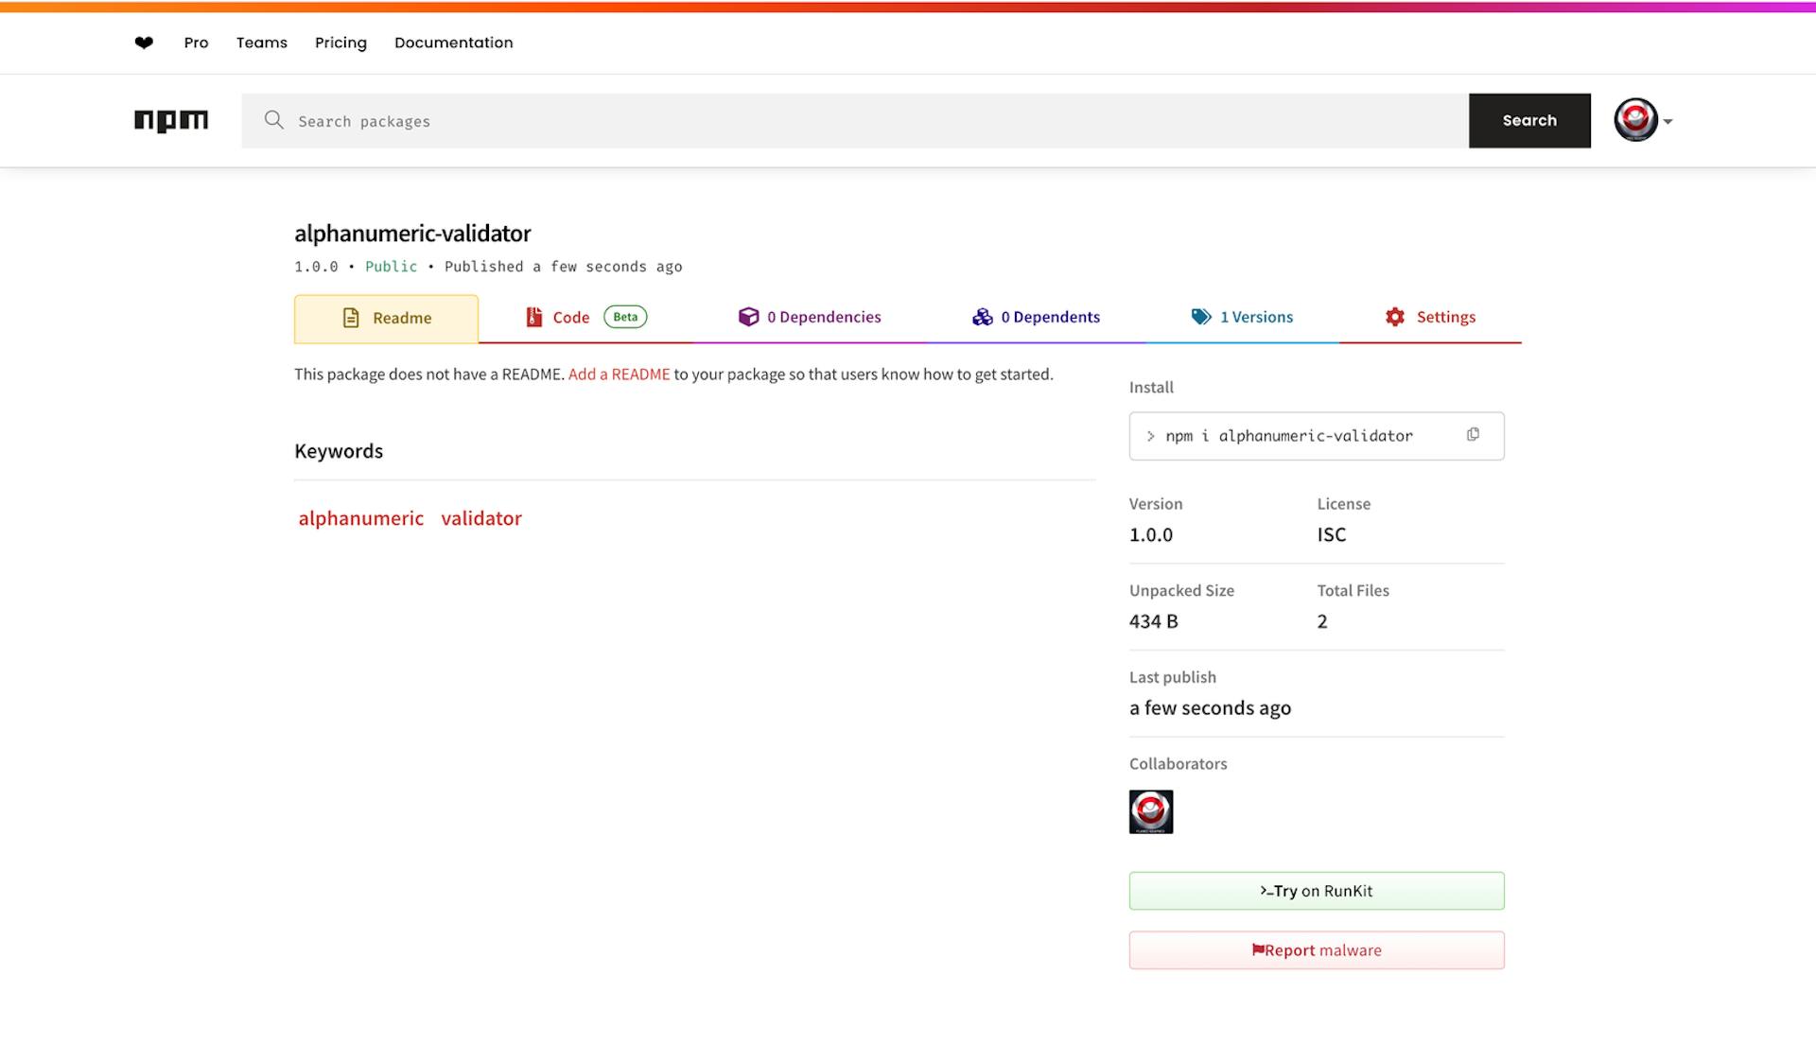Viewport: 1816px width, 1044px height.
Task: Click the npm logo
Action: coord(171,121)
